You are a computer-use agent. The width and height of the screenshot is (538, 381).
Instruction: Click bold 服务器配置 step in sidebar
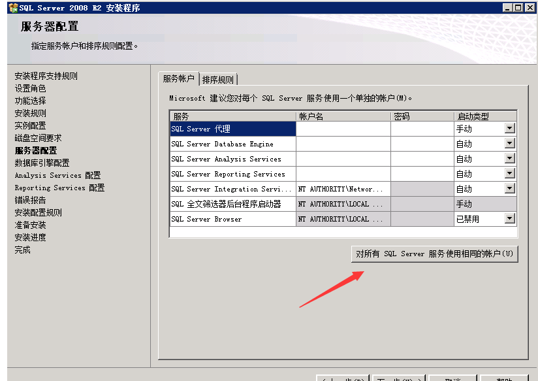click(x=36, y=150)
